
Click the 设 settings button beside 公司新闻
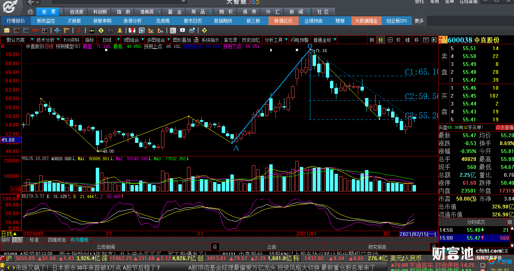tap(215, 247)
